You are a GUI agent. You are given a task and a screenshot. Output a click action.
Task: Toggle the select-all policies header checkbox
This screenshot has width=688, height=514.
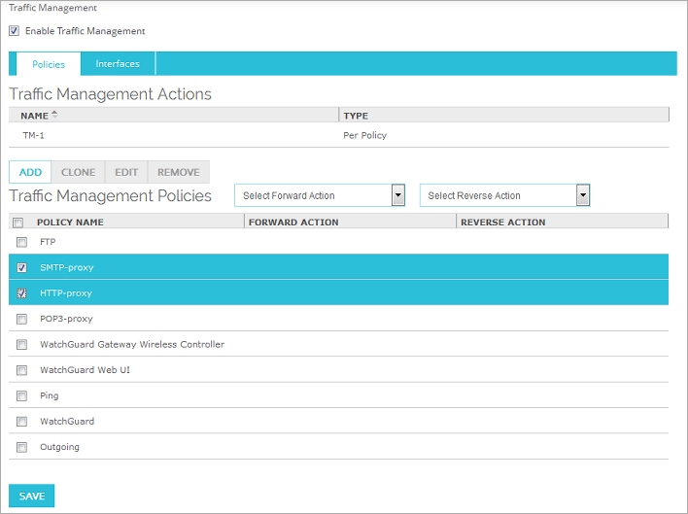17,223
